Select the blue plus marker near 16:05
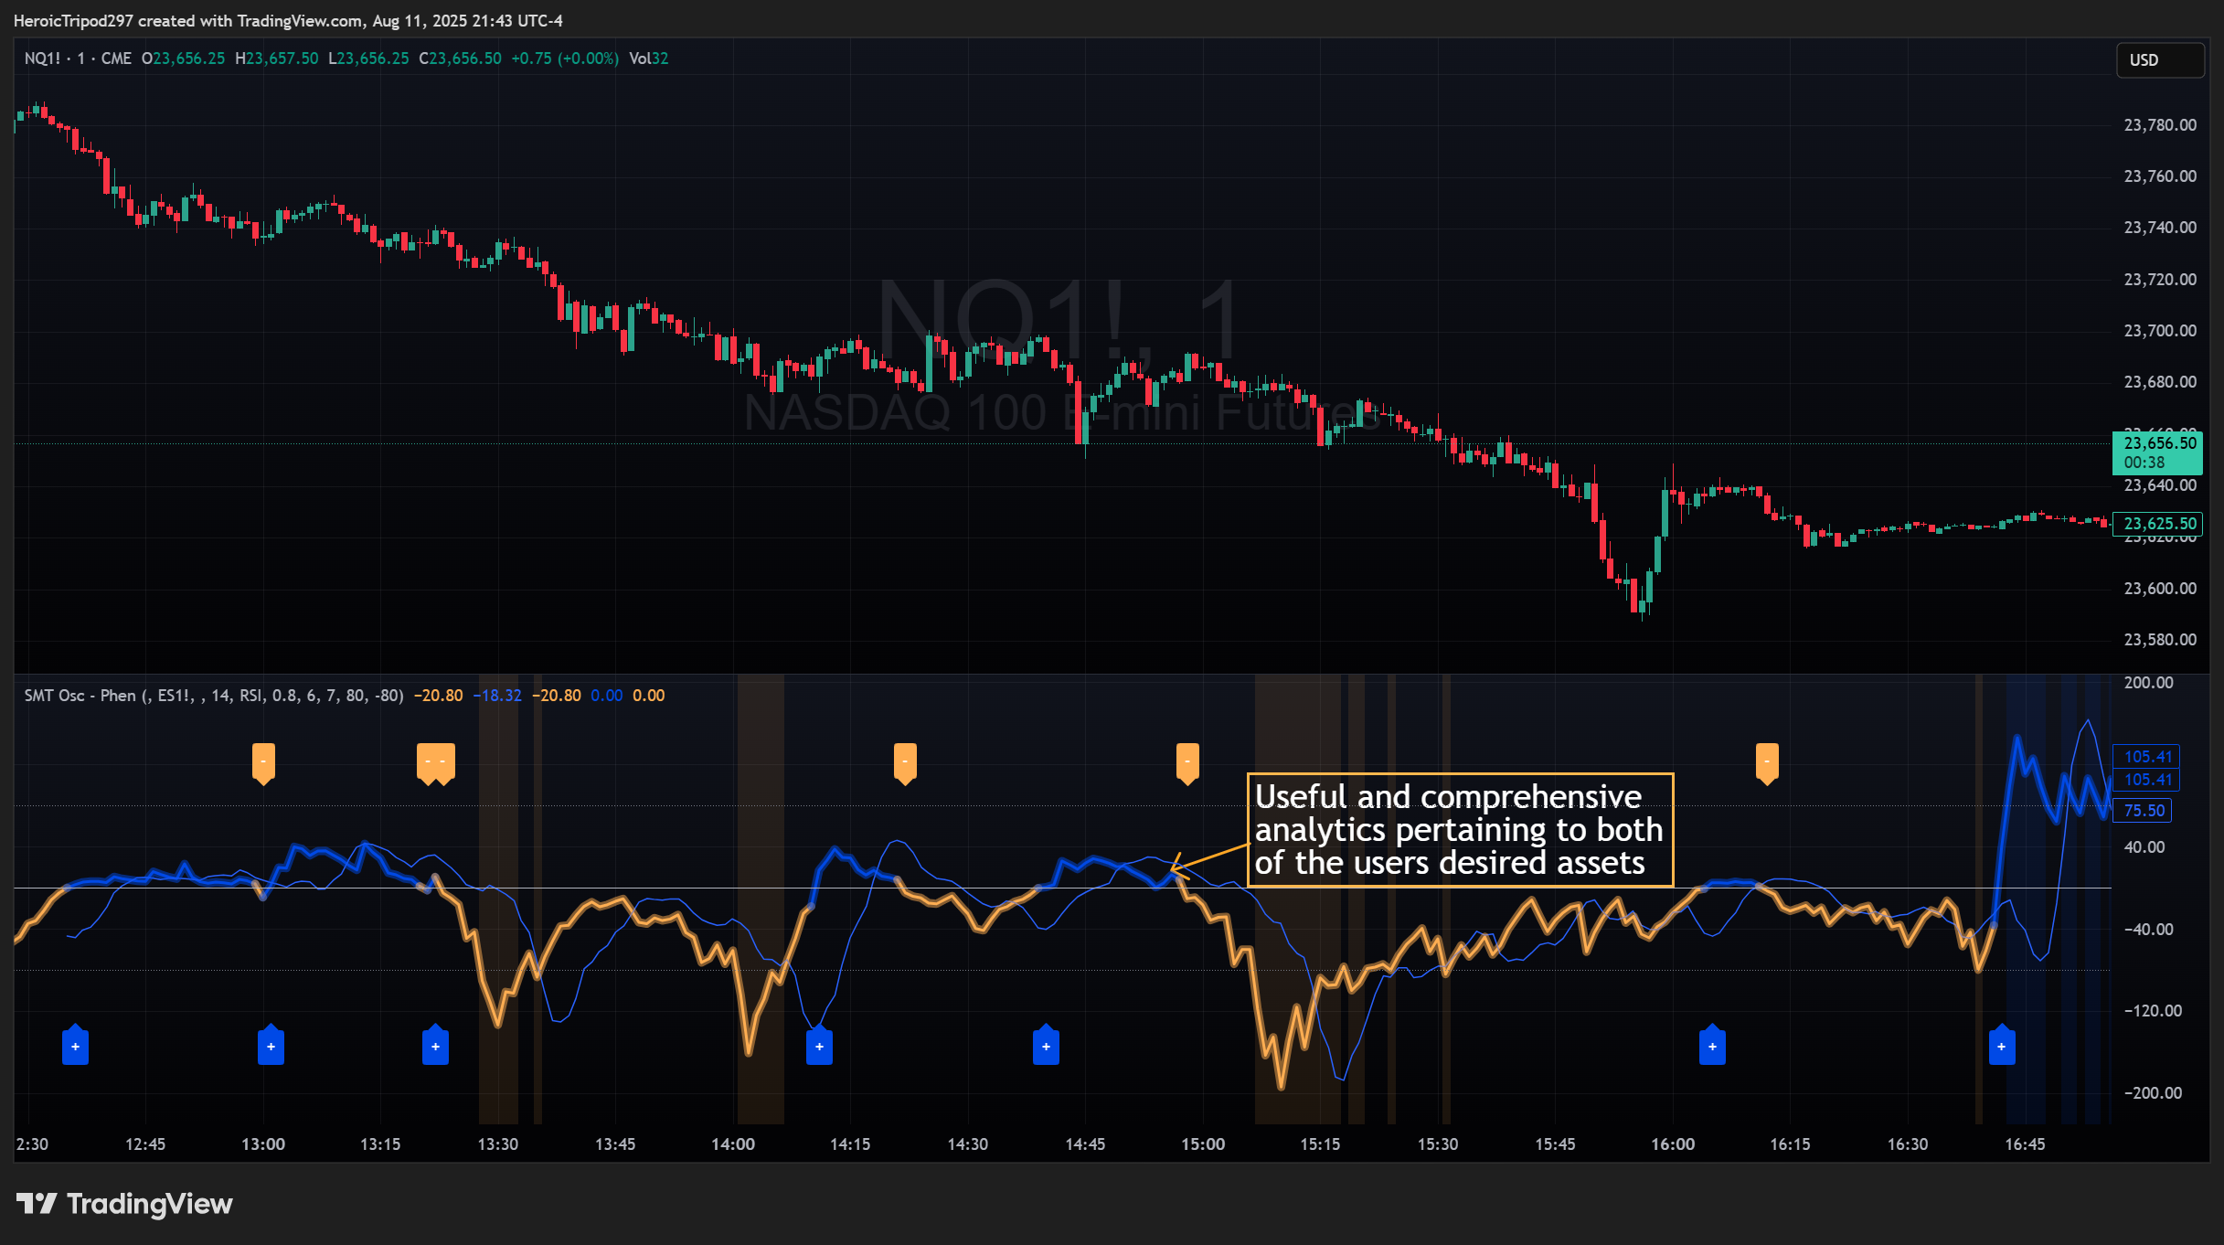The image size is (2224, 1245). [x=1712, y=1045]
